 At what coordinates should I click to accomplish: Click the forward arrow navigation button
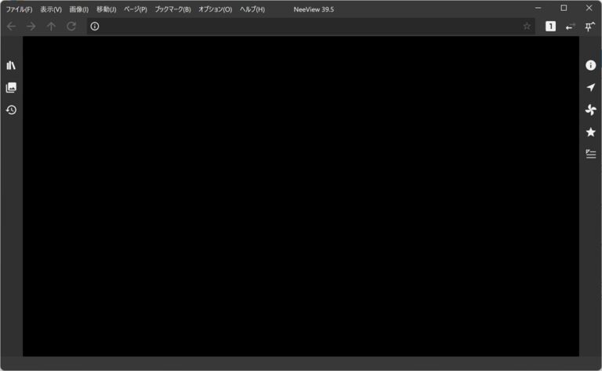[x=31, y=27]
